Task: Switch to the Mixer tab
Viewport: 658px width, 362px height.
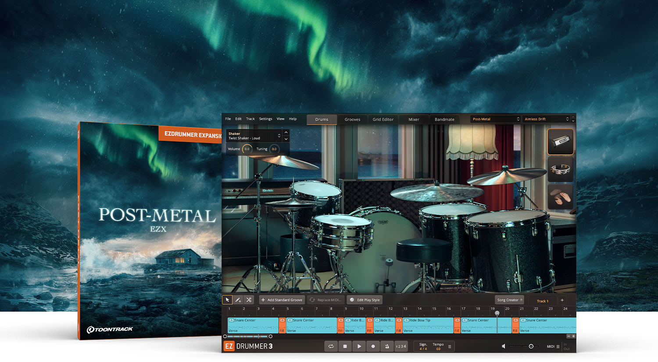Action: click(414, 119)
